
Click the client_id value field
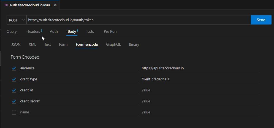[200, 90]
